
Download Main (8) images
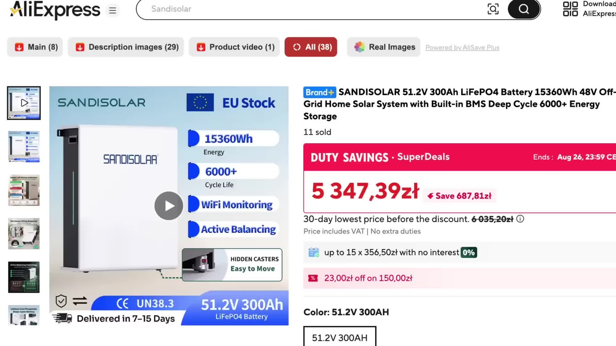[x=35, y=47]
